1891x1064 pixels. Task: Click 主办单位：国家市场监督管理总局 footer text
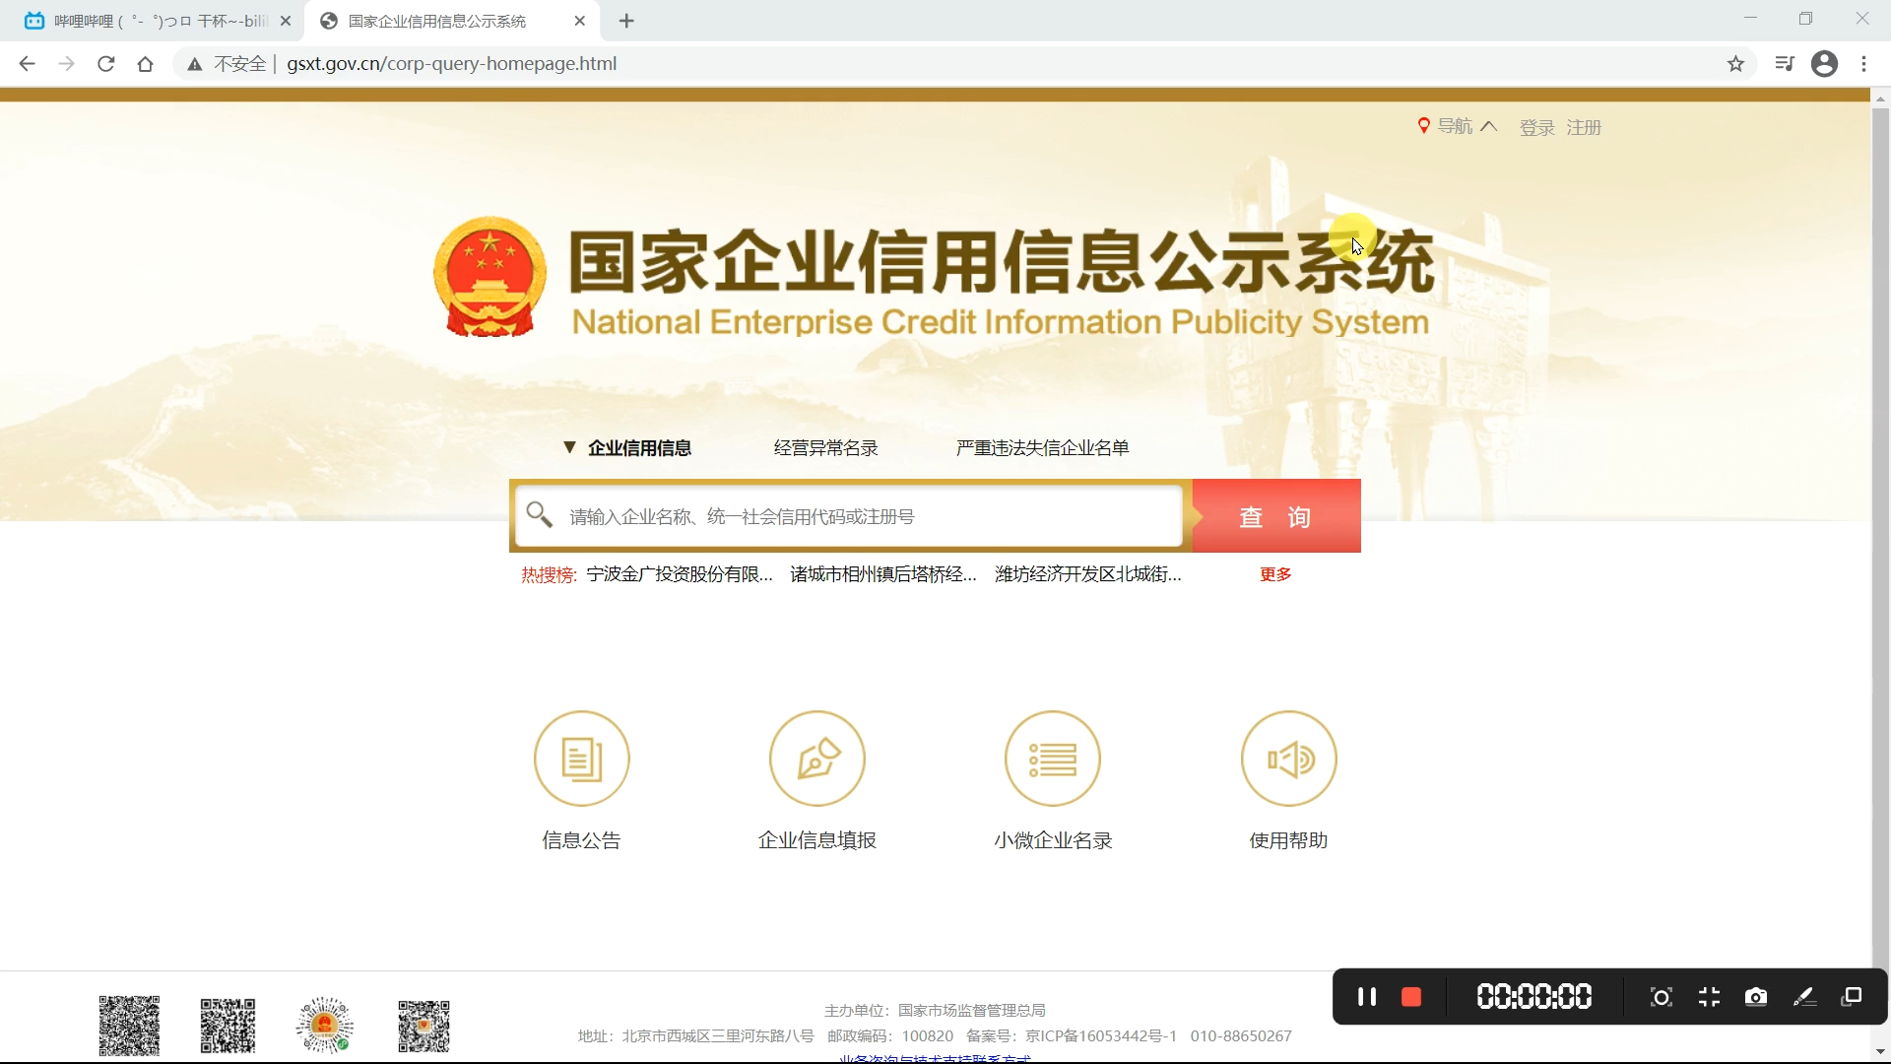point(935,1011)
